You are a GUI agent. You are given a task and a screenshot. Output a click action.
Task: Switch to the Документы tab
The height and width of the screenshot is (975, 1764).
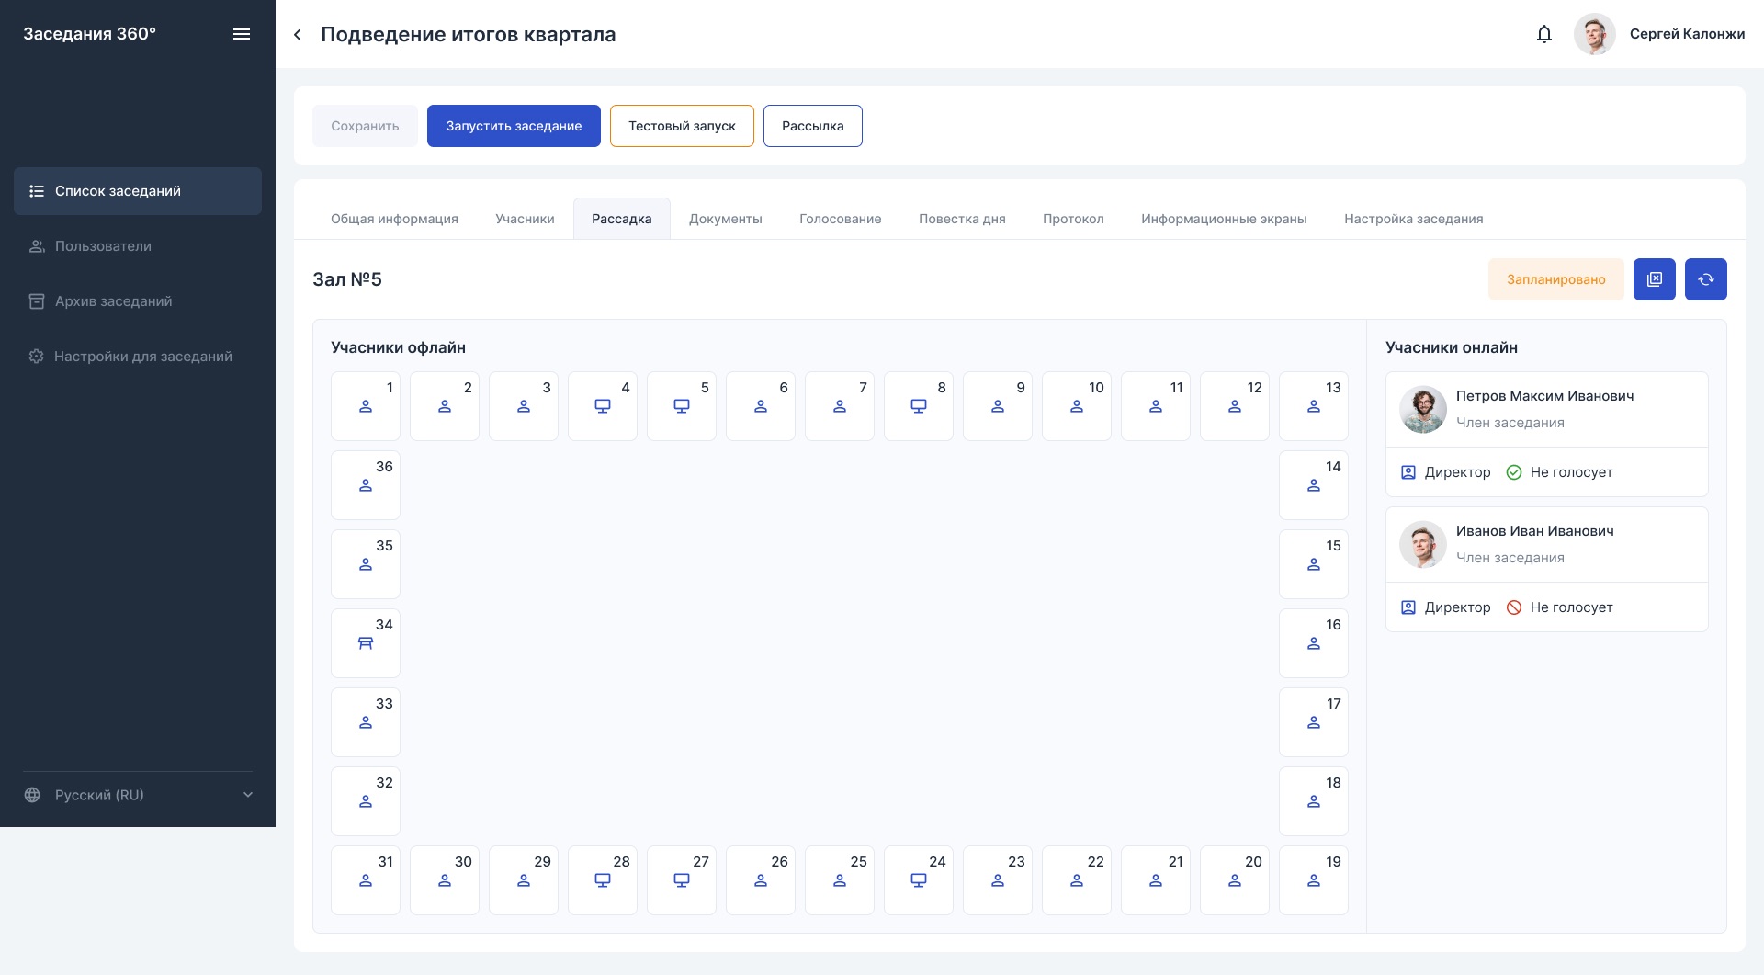[x=726, y=219]
